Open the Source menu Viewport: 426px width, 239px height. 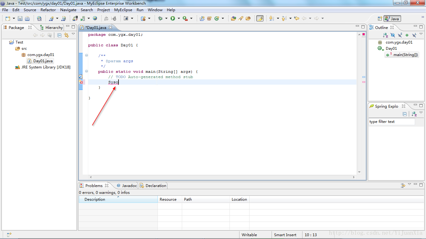pos(30,10)
